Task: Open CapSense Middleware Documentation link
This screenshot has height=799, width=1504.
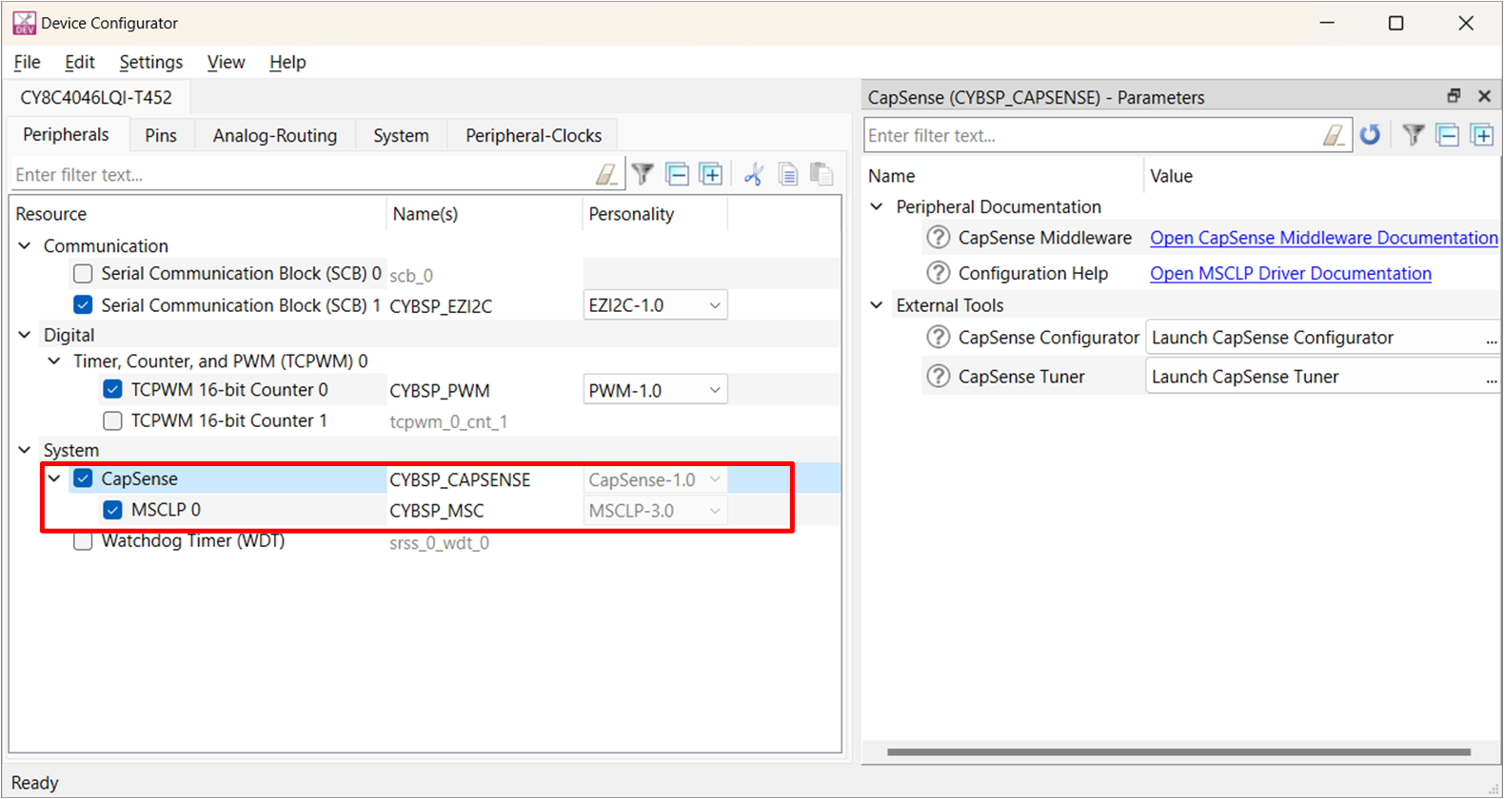Action: 1323,238
